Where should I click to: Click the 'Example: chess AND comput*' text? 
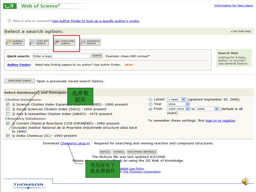click(128, 56)
